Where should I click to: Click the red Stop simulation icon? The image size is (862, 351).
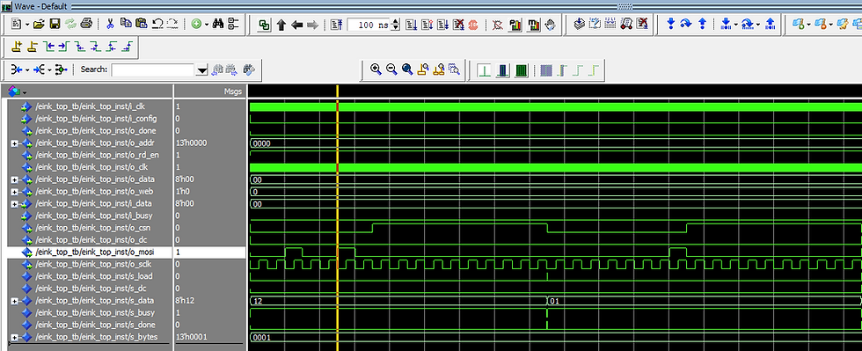[473, 26]
